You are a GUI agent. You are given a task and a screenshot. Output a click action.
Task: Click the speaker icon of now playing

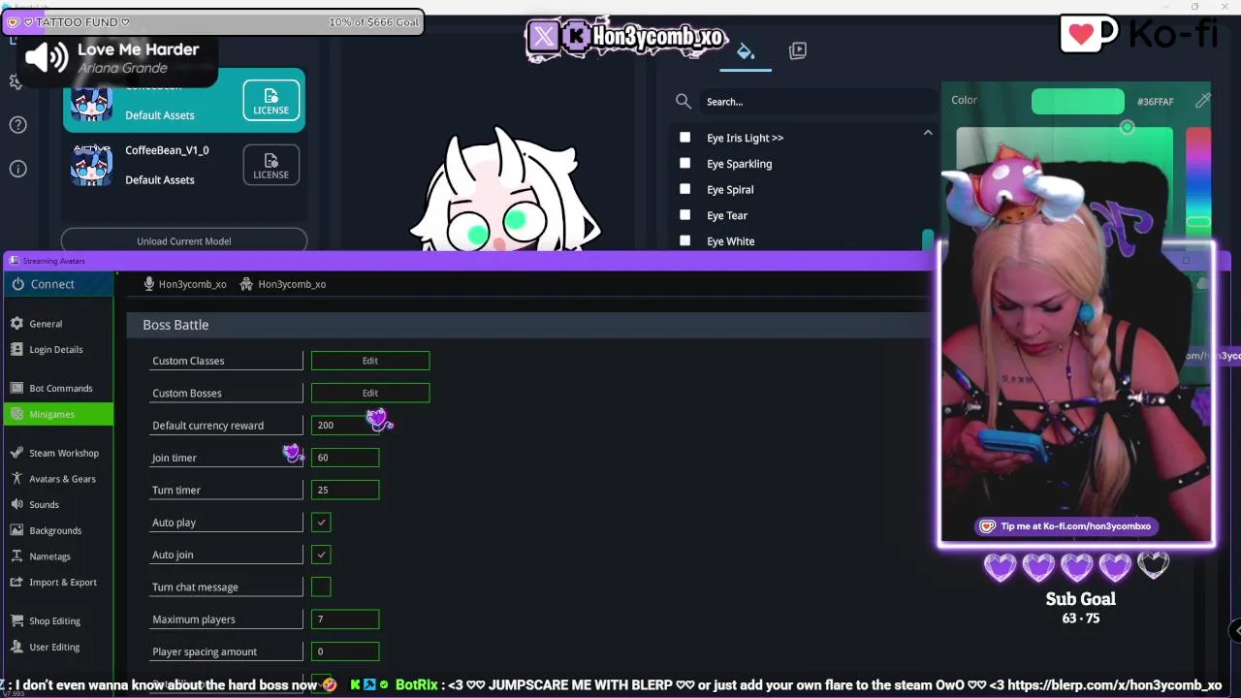(x=47, y=58)
